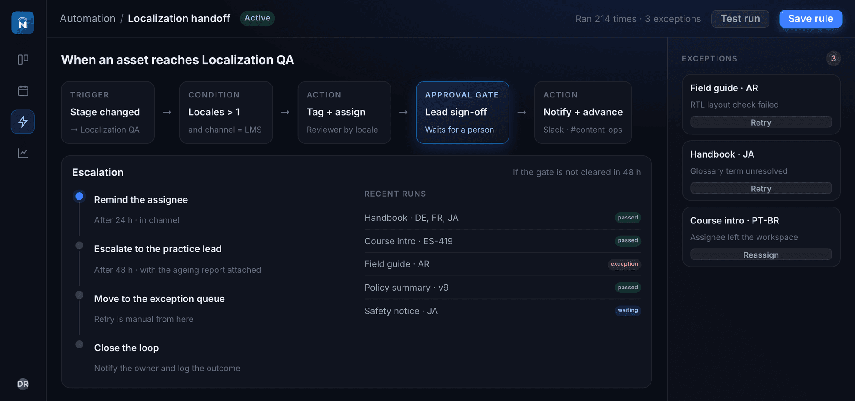Open the calendar icon in sidebar

pos(23,91)
